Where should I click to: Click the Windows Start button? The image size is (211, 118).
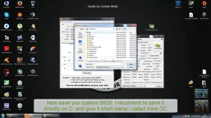[x=3, y=116]
